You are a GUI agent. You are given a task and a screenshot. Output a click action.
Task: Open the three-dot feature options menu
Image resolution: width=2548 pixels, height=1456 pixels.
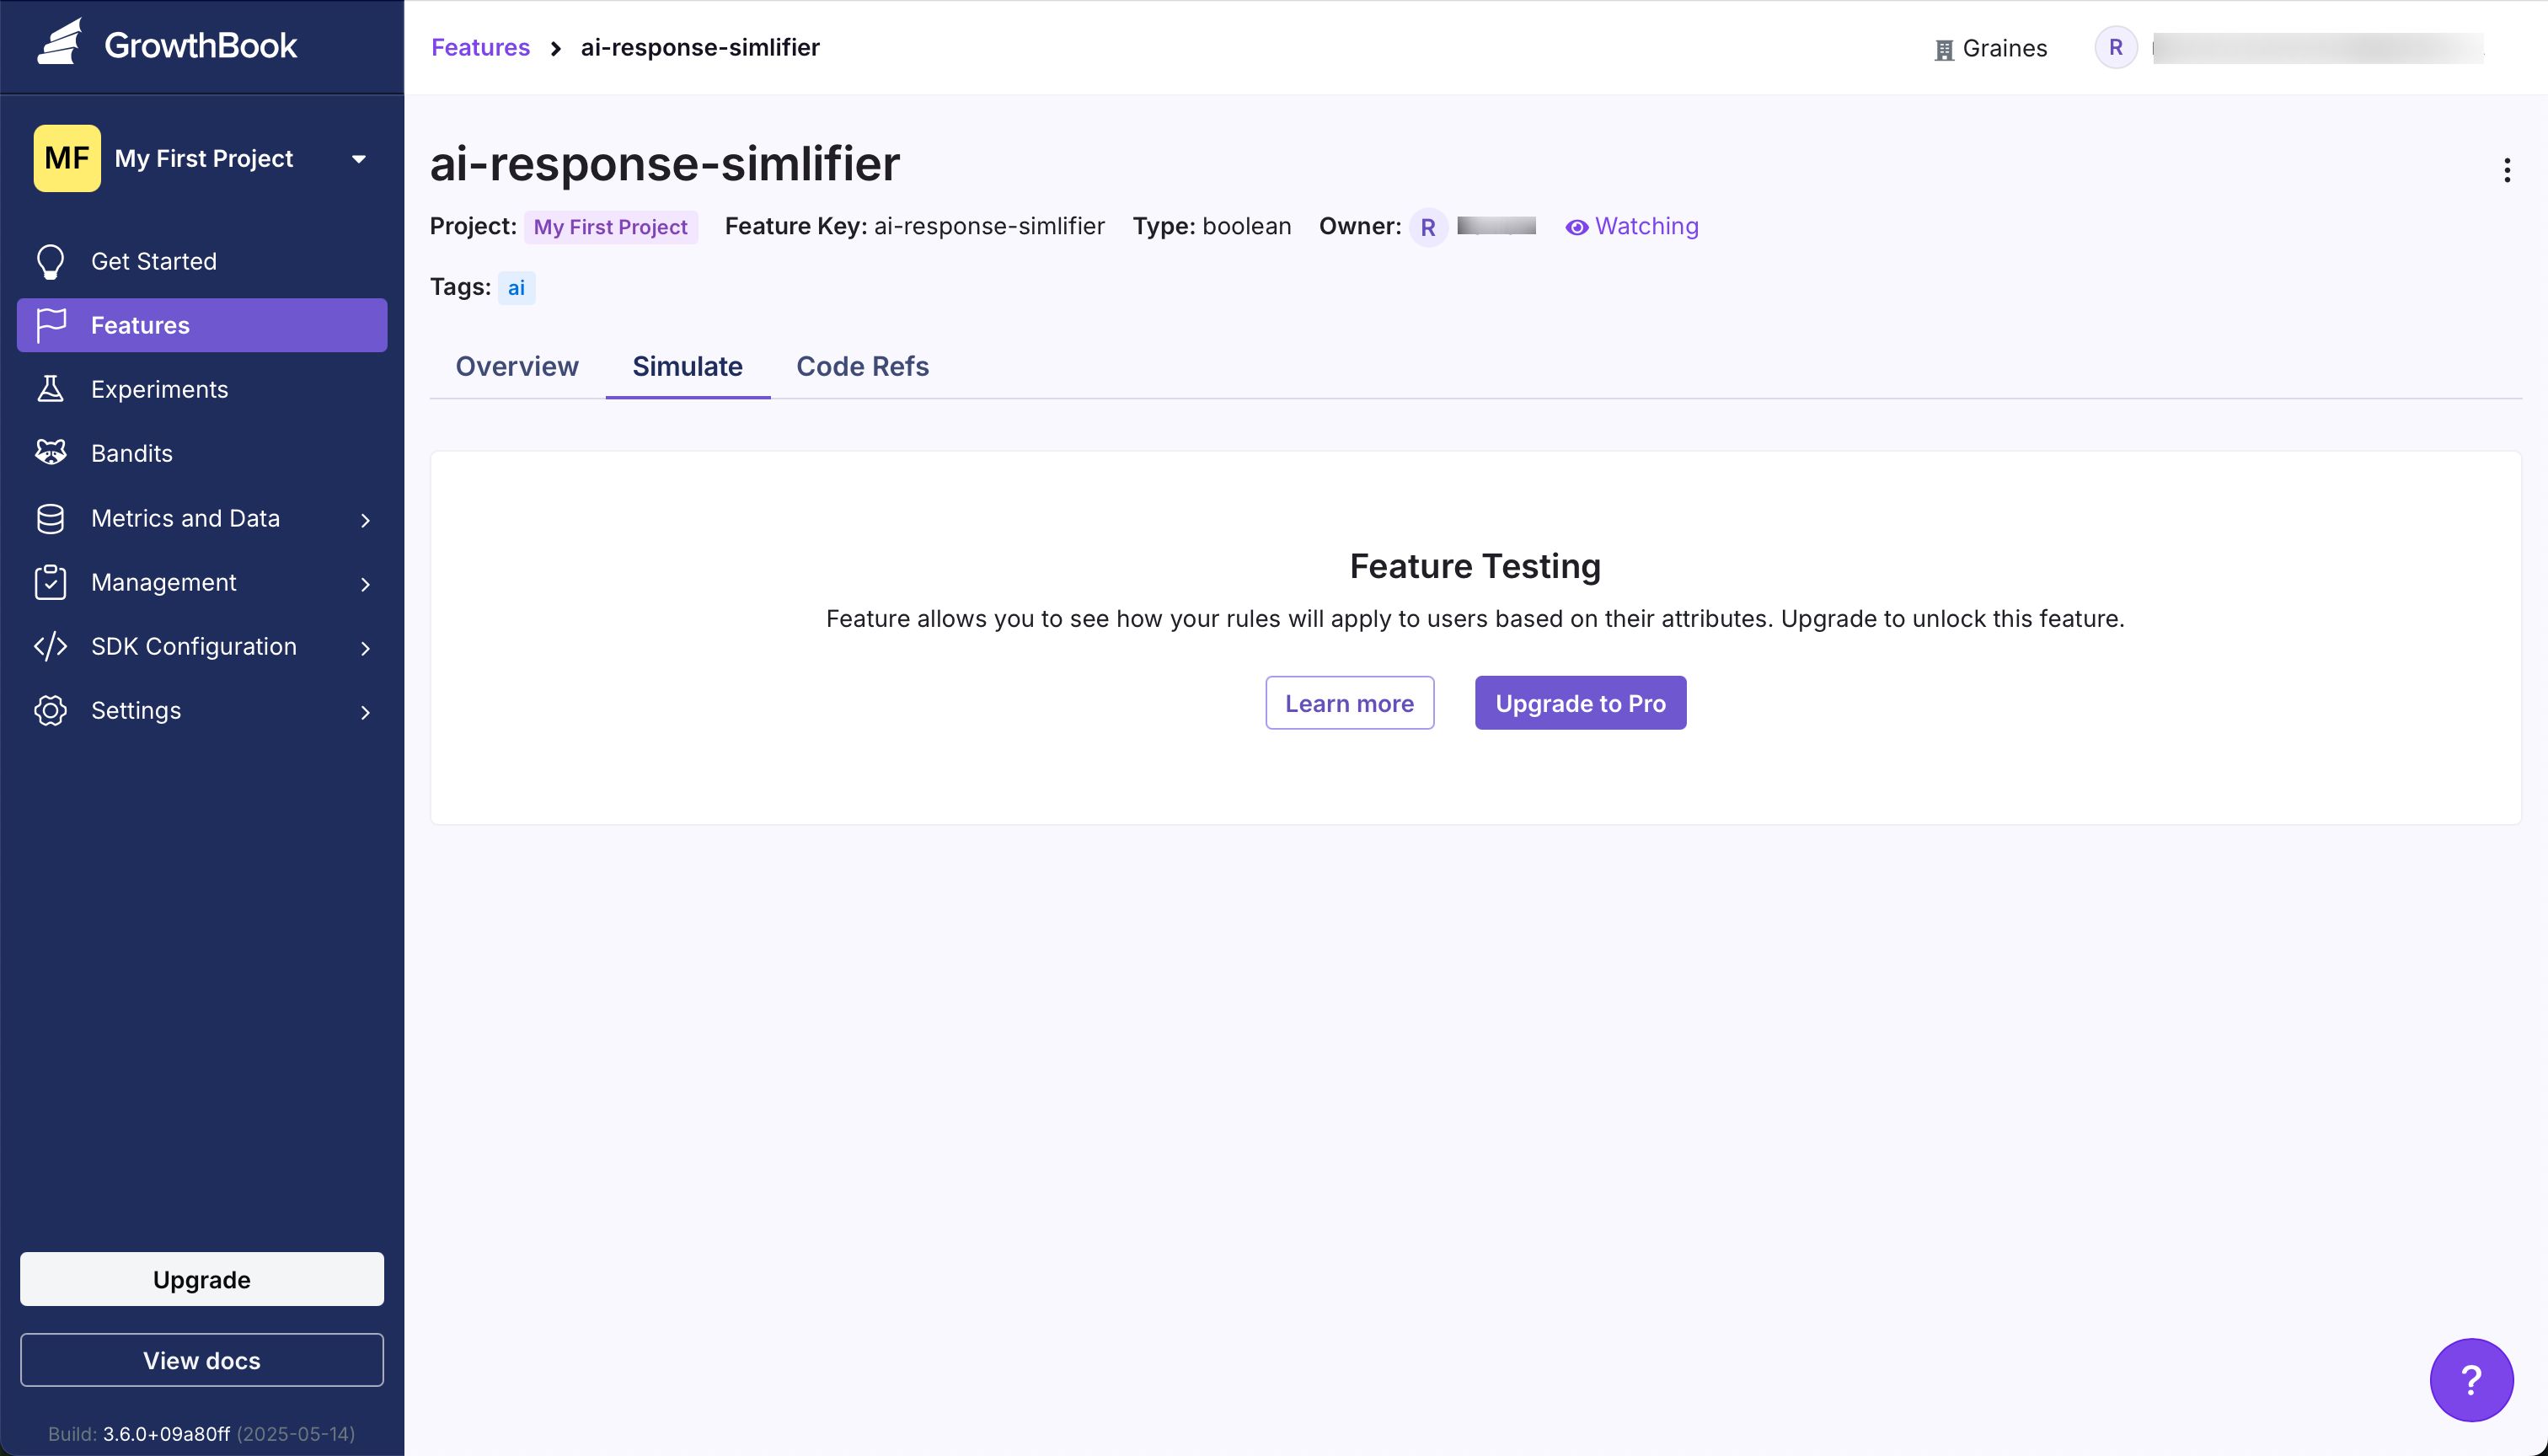pos(2506,170)
